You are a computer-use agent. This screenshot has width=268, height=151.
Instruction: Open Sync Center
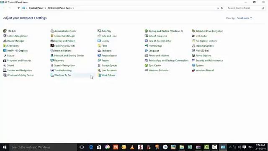[x=155, y=65]
